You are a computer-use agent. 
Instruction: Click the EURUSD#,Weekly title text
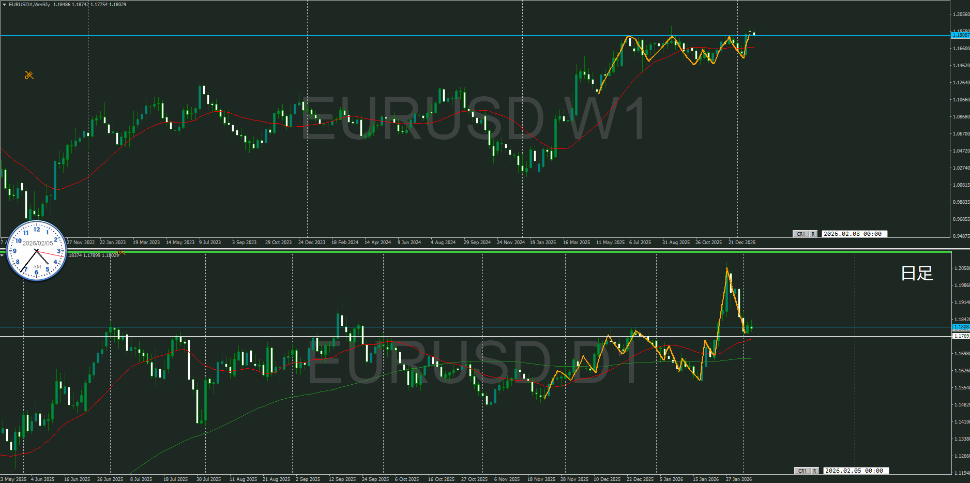tap(29, 5)
